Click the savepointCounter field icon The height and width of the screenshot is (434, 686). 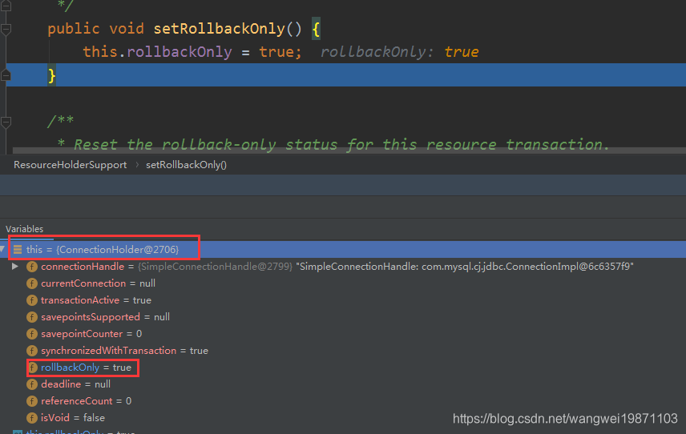[32, 334]
